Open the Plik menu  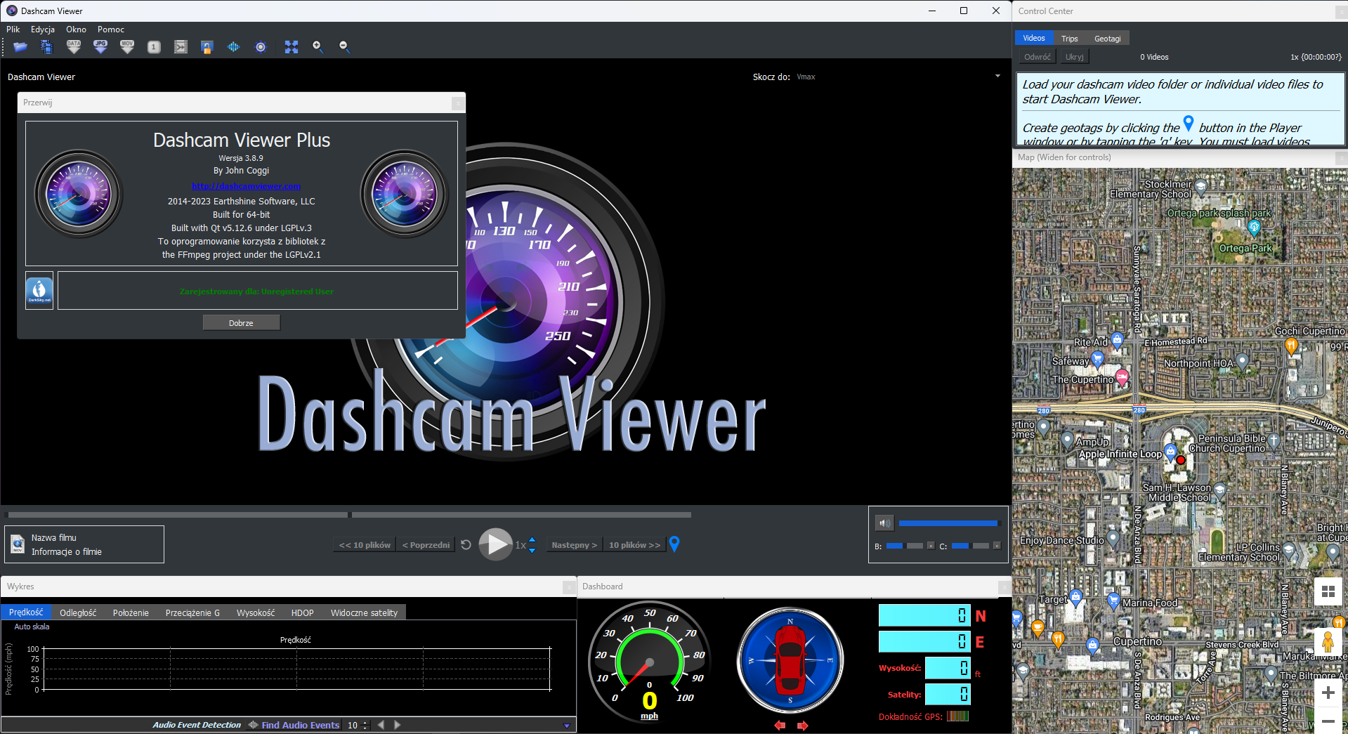13,30
